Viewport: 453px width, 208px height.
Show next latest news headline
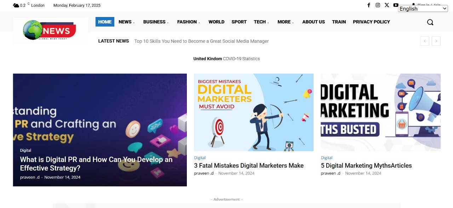pyautogui.click(x=436, y=41)
